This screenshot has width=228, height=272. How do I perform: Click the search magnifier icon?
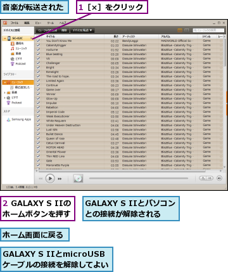pos(195,30)
